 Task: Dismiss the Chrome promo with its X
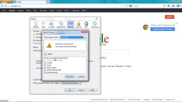pyautogui.click(x=177, y=23)
